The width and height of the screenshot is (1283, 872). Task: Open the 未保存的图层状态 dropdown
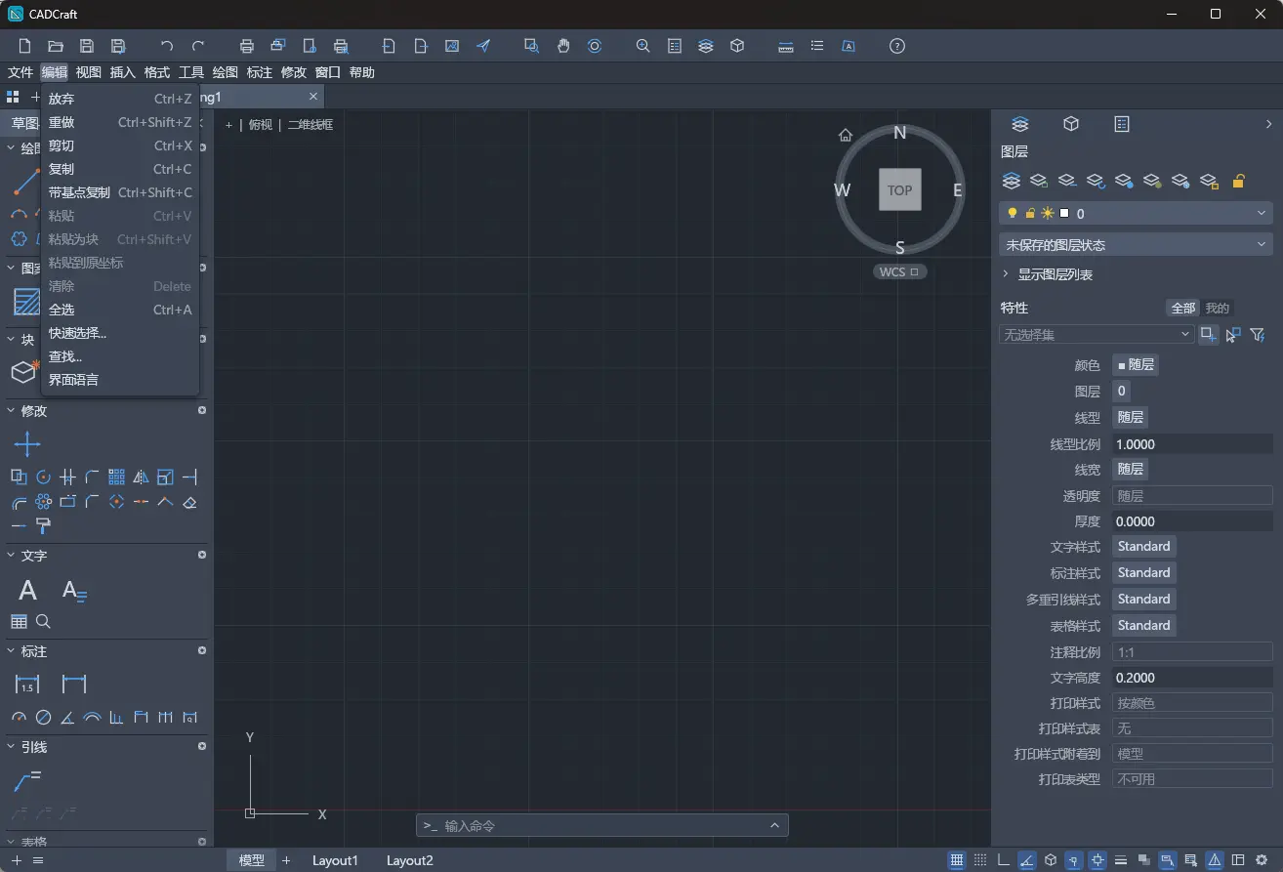point(1136,244)
